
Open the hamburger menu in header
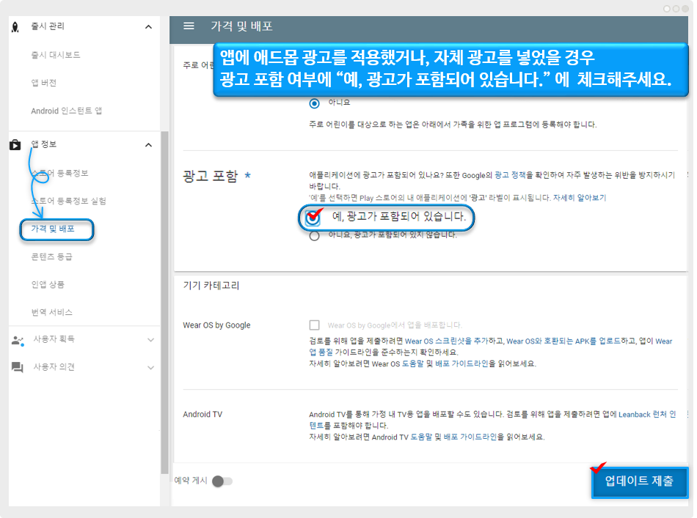(x=189, y=26)
